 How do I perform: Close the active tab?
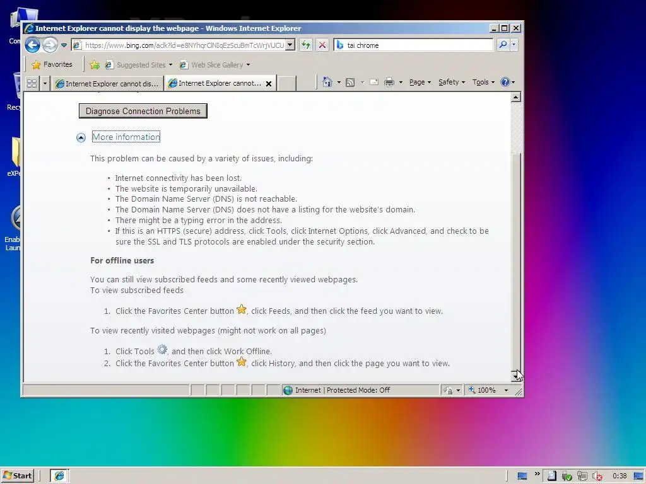point(269,84)
